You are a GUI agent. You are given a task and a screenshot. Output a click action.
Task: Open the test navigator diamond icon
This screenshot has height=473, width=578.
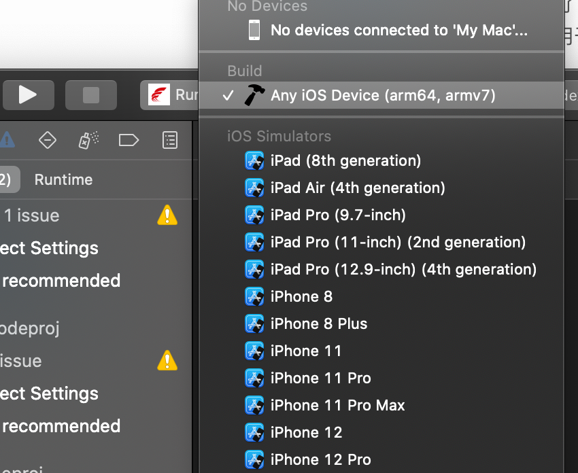(48, 140)
